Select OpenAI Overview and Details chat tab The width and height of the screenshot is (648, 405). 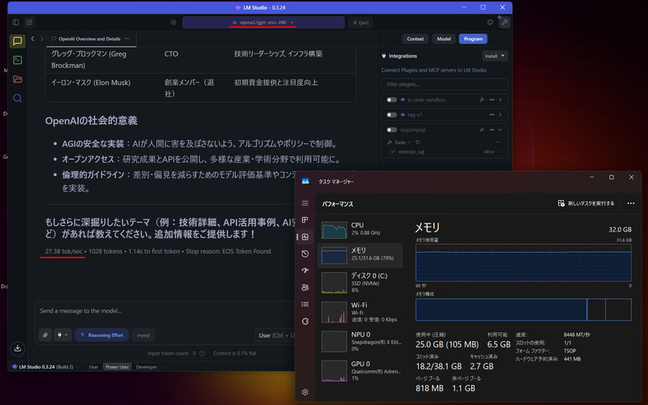click(89, 39)
